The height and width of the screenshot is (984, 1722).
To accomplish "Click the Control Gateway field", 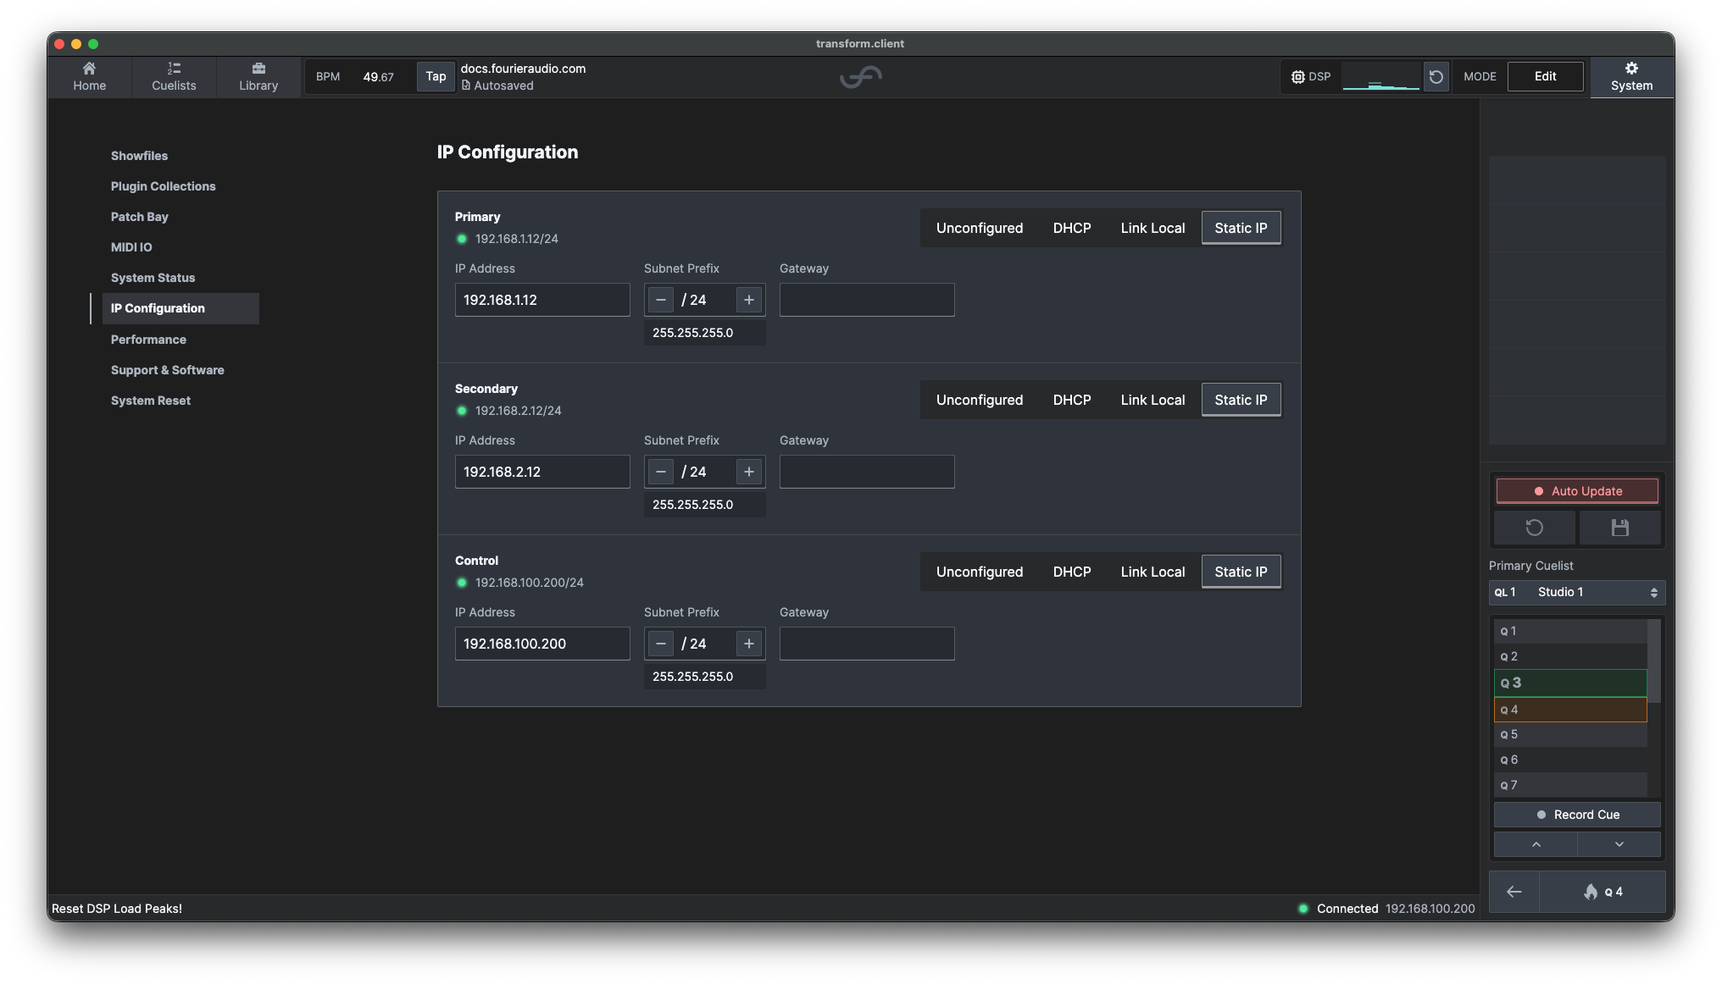I will tap(867, 644).
